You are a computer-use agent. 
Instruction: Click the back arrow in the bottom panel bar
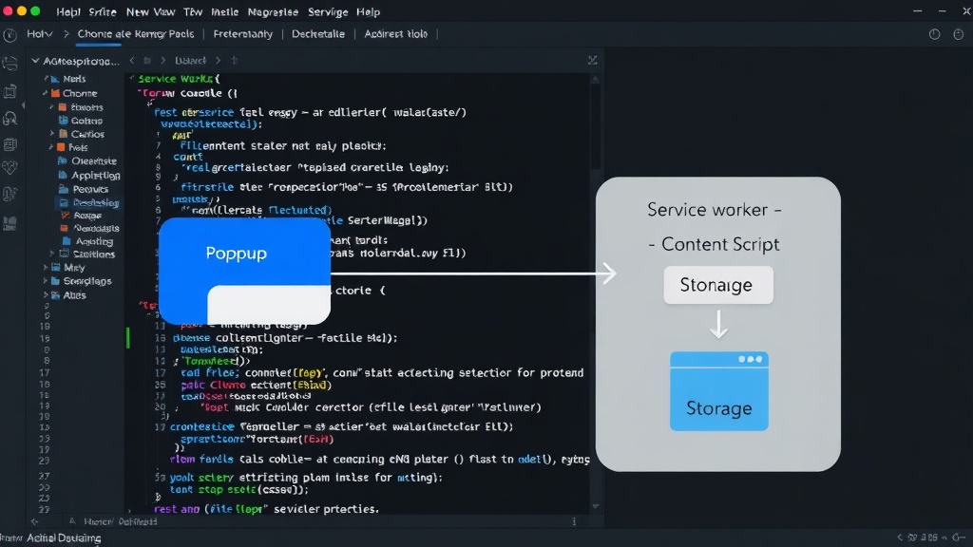pyautogui.click(x=35, y=521)
